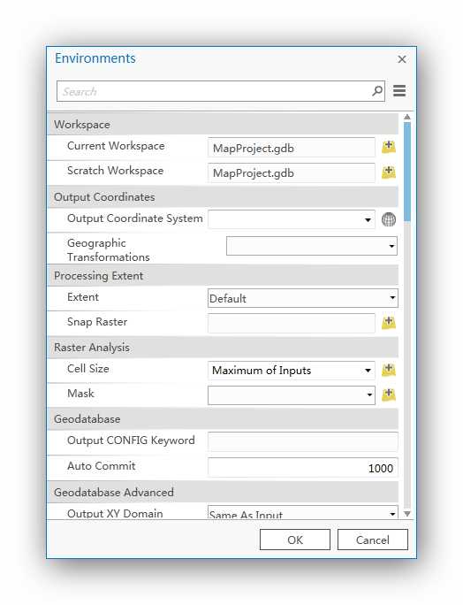
Task: Click the Cancel button
Action: (x=372, y=540)
